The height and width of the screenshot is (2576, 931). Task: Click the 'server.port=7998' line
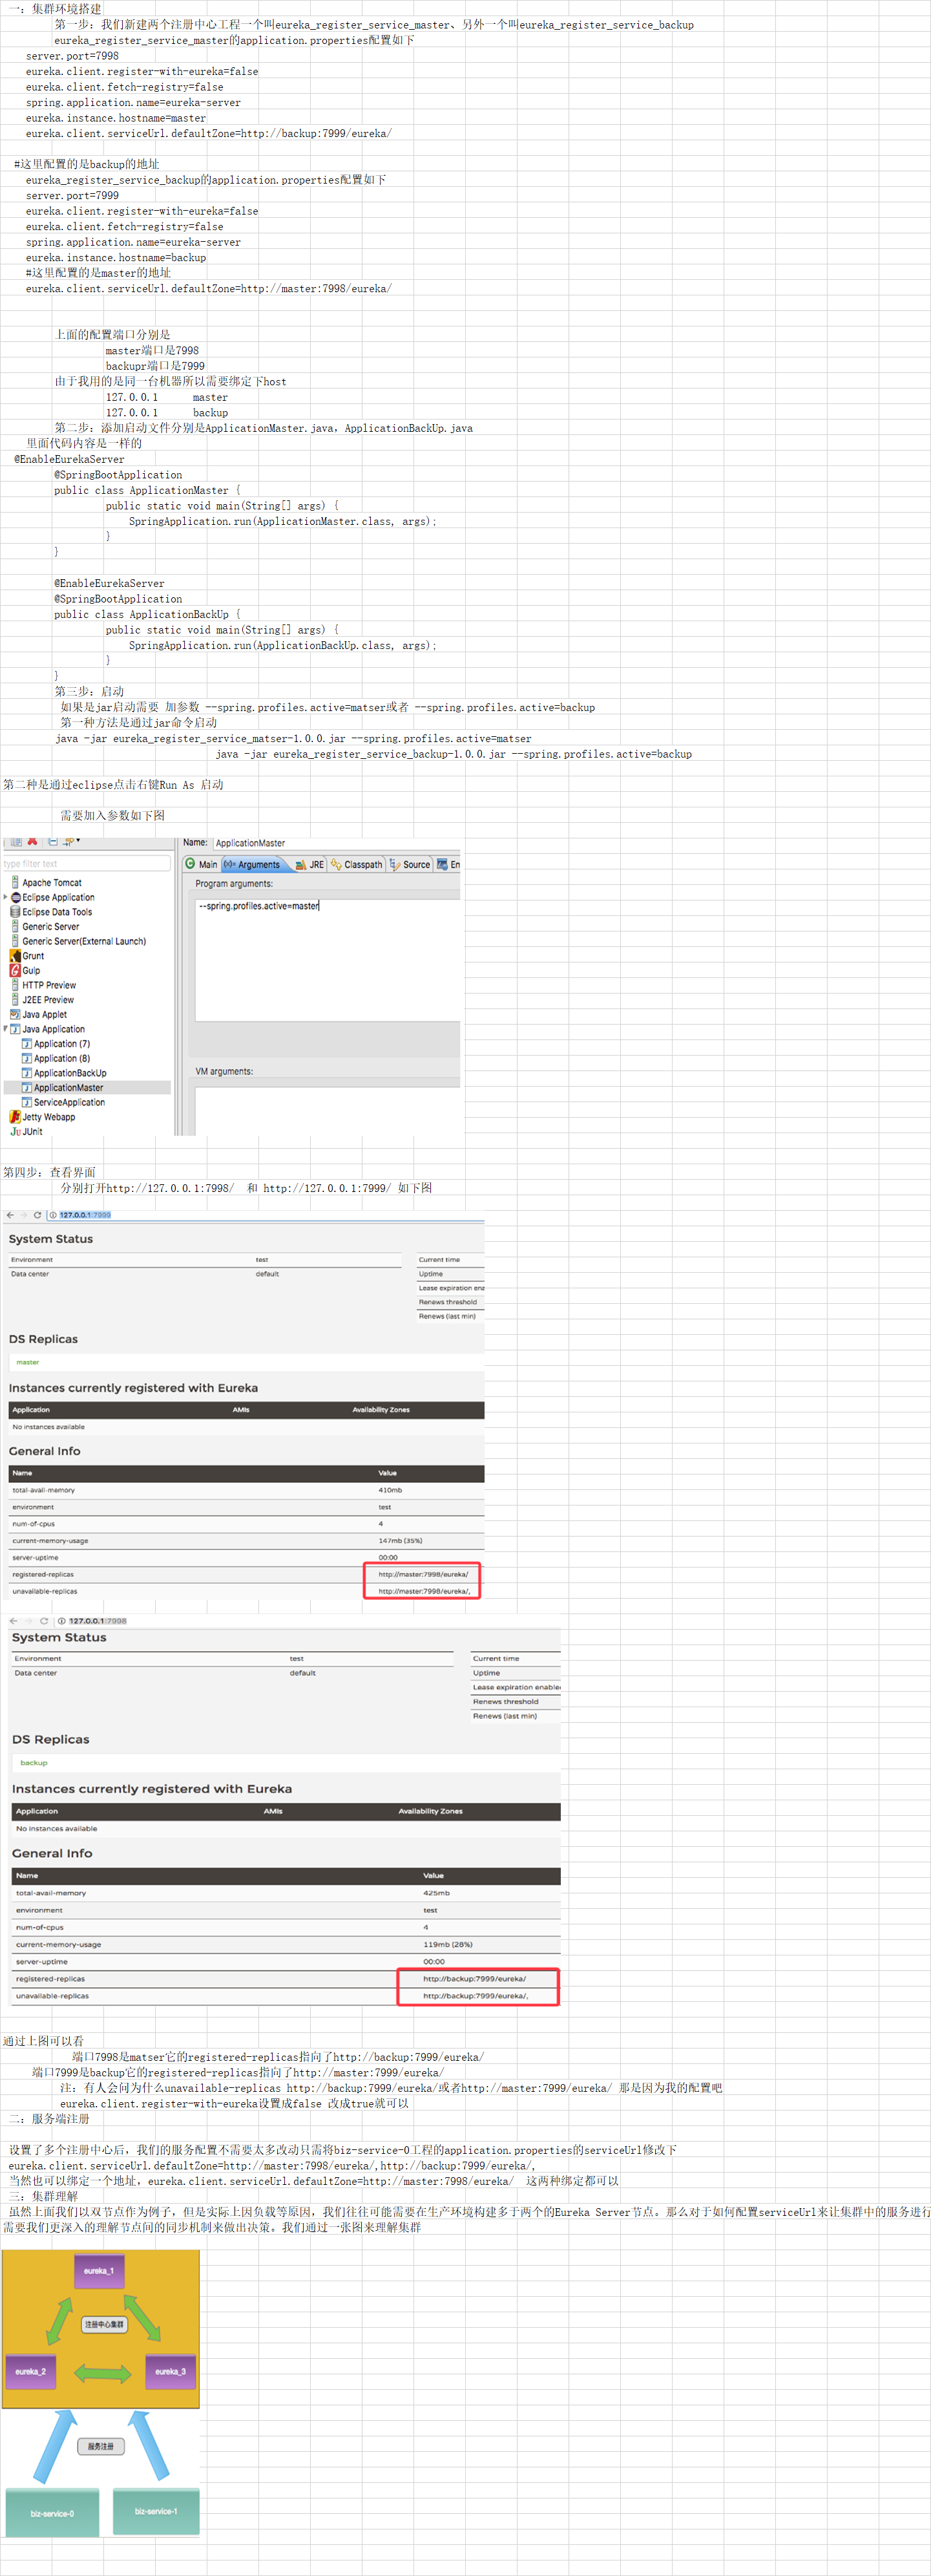(72, 56)
